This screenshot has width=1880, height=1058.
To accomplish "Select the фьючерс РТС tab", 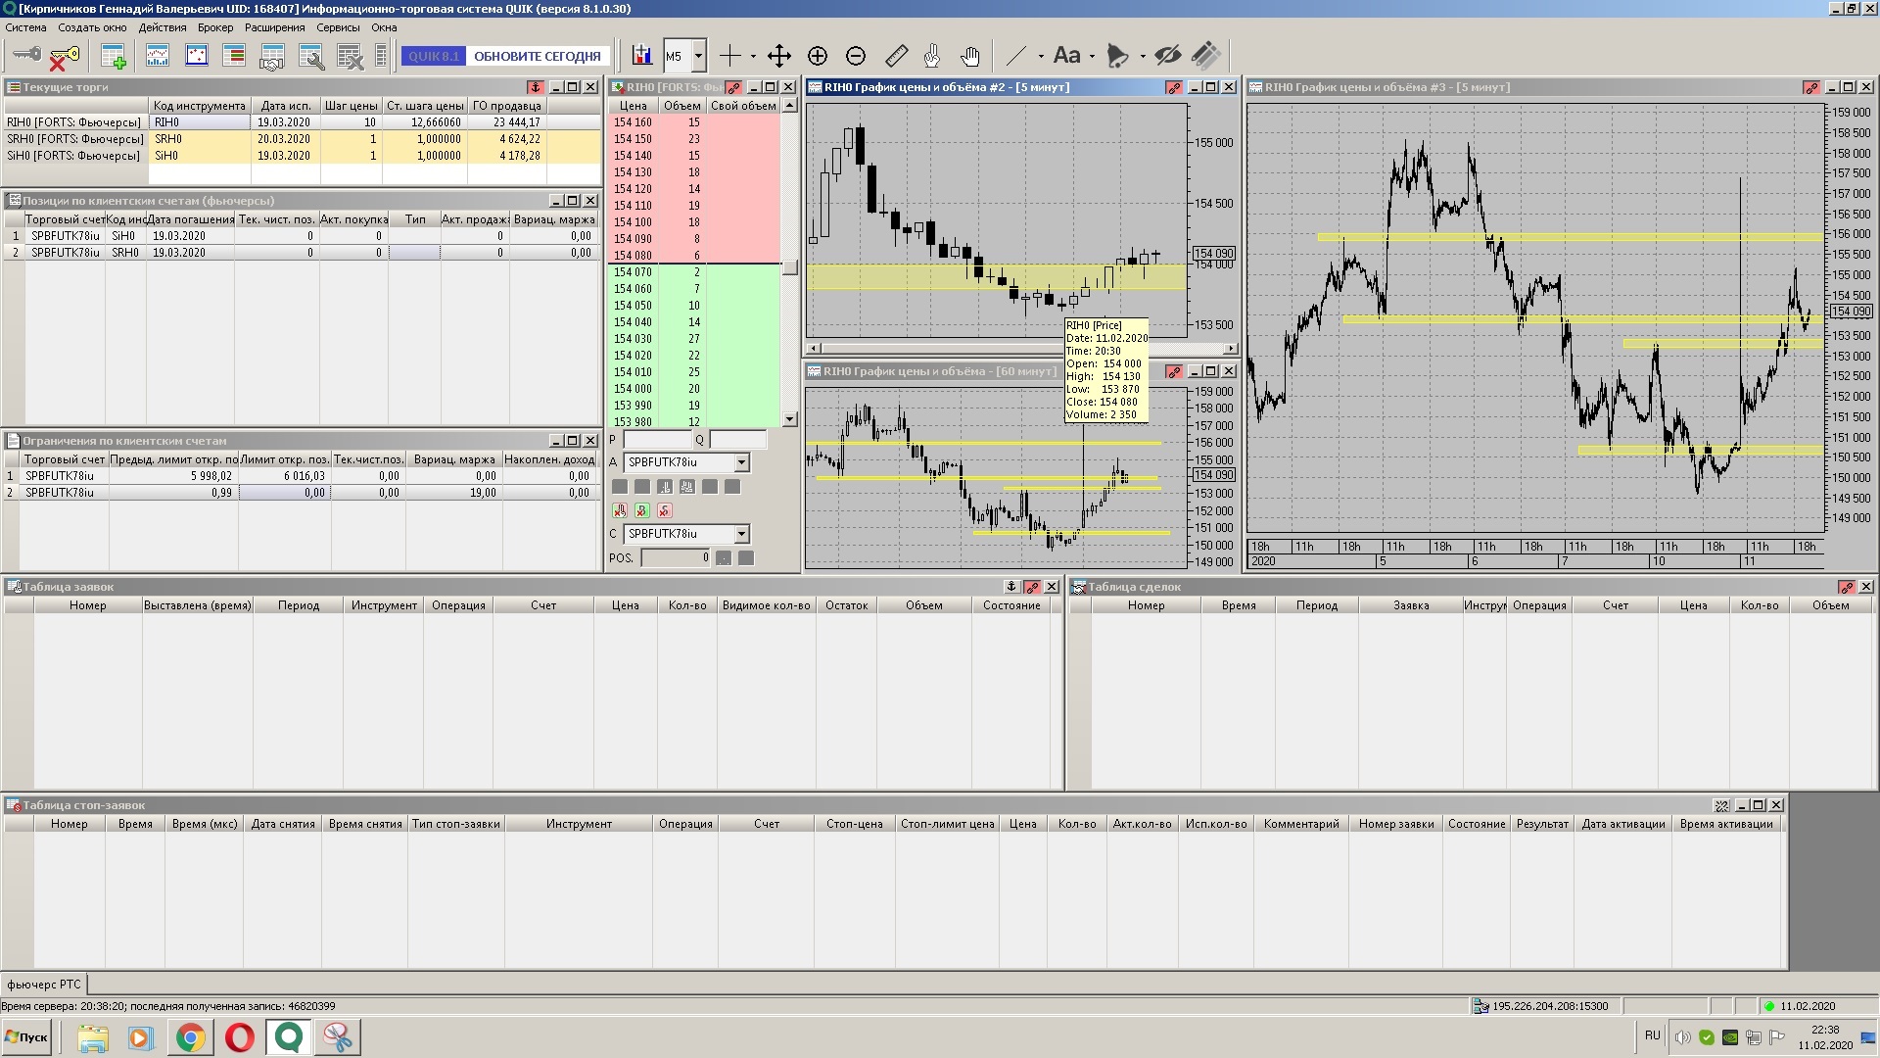I will pos(44,984).
